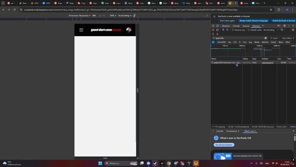Click See all new features button
Screen dimensions: 296x167
click(x=224, y=145)
